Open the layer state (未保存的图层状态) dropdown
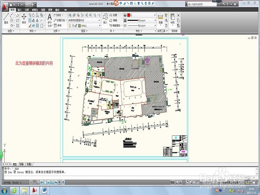The width and height of the screenshot is (260, 195). [84, 20]
